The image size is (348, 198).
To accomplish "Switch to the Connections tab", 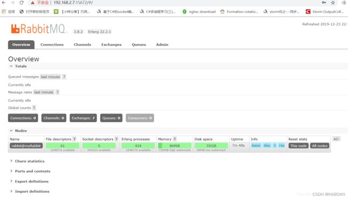I will [52, 44].
